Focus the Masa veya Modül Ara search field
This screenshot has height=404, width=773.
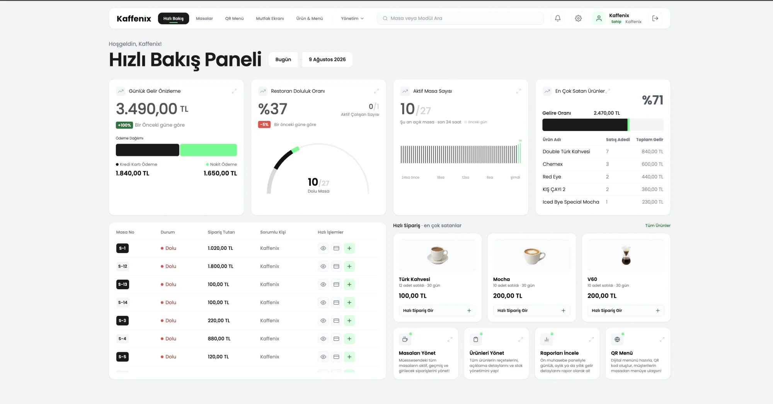tap(460, 18)
